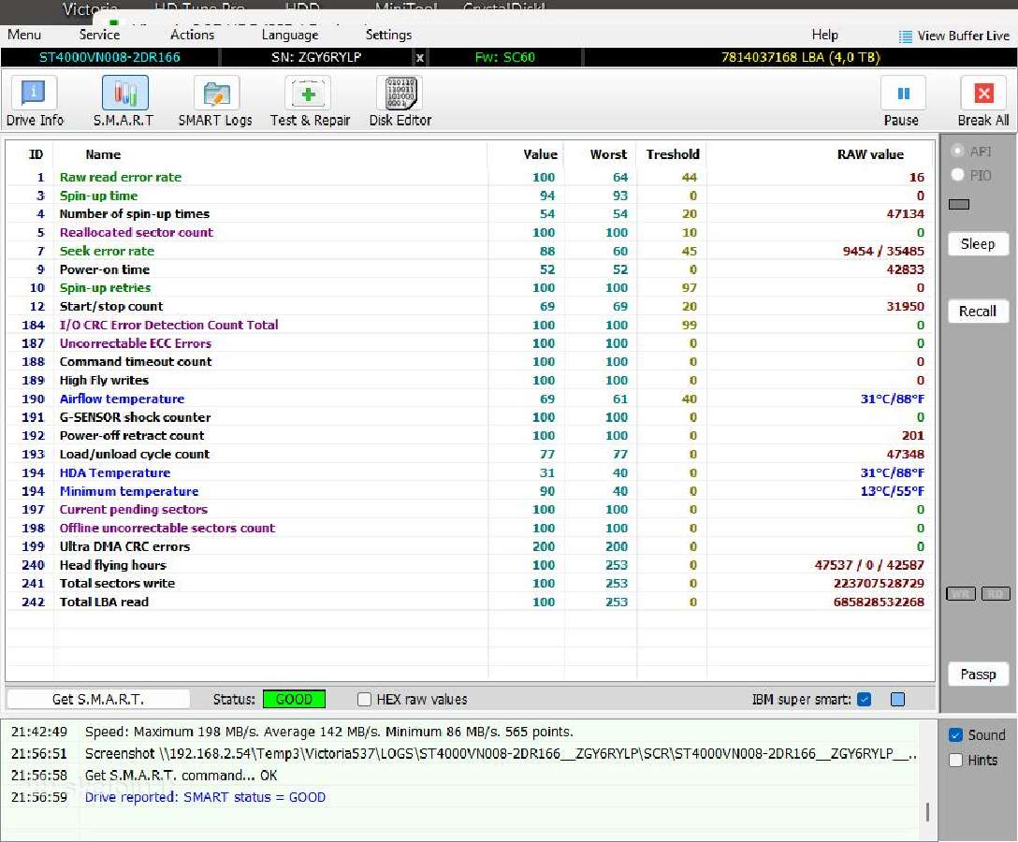Toggle the IBM super smart checkbox
The image size is (1018, 842).
864,699
